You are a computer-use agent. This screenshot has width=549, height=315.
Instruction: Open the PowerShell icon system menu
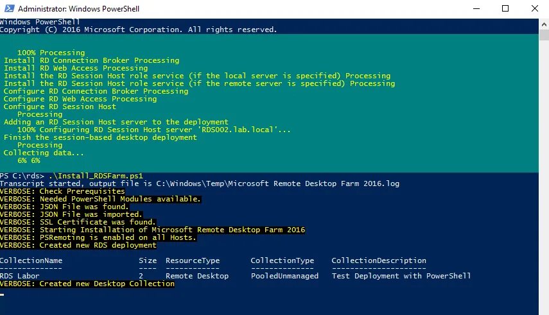click(10, 8)
